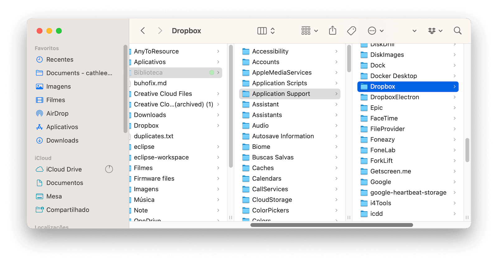The height and width of the screenshot is (264, 498).
Task: Select the FaceTime folder
Action: click(x=408, y=118)
